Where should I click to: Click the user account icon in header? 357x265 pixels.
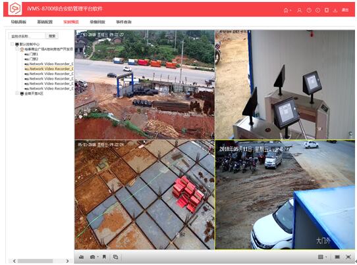[300, 11]
